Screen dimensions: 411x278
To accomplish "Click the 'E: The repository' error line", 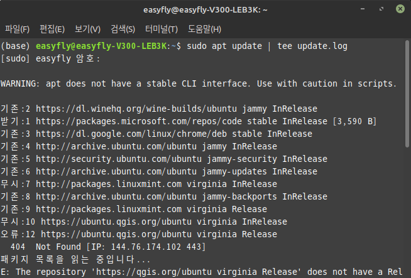I will tap(201, 272).
